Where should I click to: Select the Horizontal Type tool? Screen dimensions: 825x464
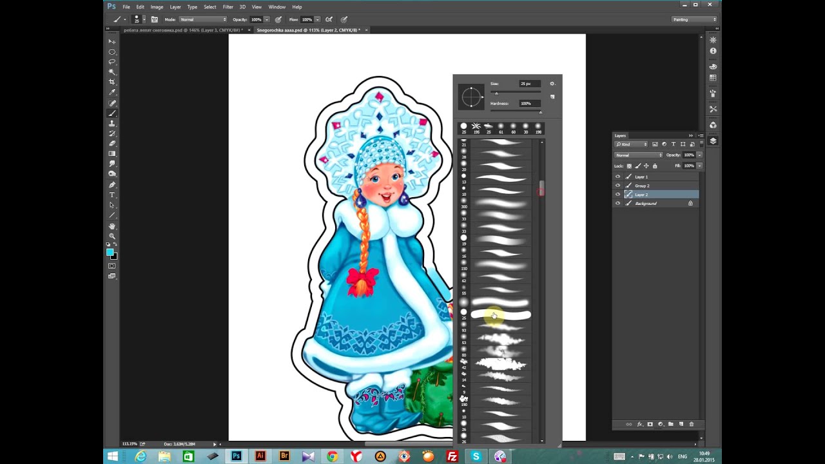(x=112, y=195)
